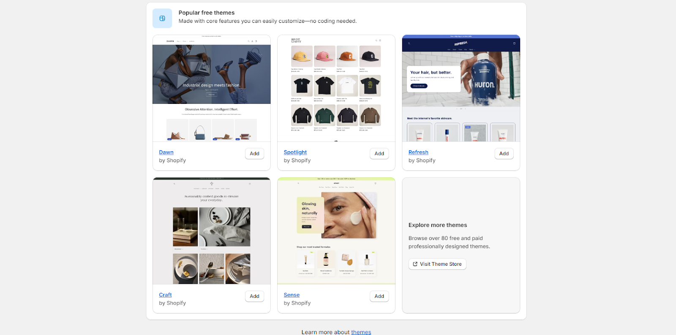This screenshot has height=335, width=676.
Task: Add the Refresh theme
Action: 504,154
